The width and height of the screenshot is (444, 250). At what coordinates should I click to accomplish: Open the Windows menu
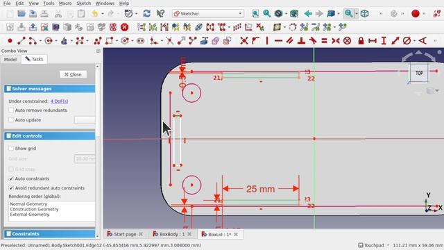[105, 3]
